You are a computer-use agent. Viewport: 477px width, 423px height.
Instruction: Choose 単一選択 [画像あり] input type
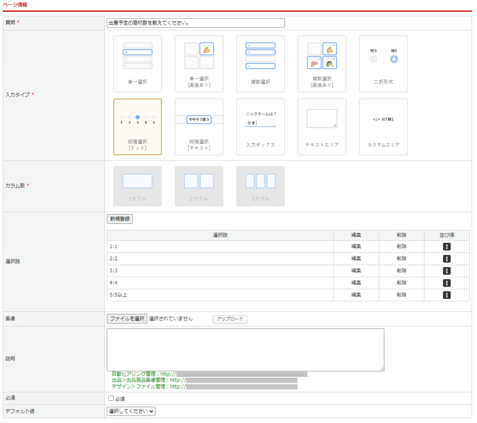click(199, 64)
